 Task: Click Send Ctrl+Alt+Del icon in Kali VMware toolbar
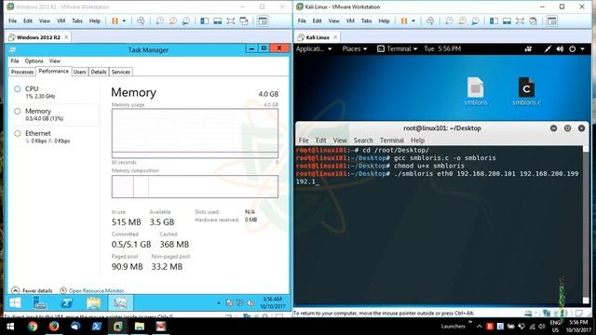pyautogui.click(x=430, y=20)
